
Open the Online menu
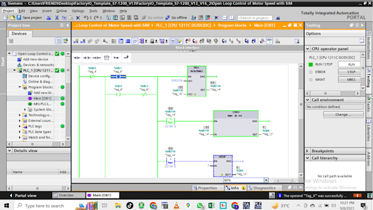[x=61, y=11]
